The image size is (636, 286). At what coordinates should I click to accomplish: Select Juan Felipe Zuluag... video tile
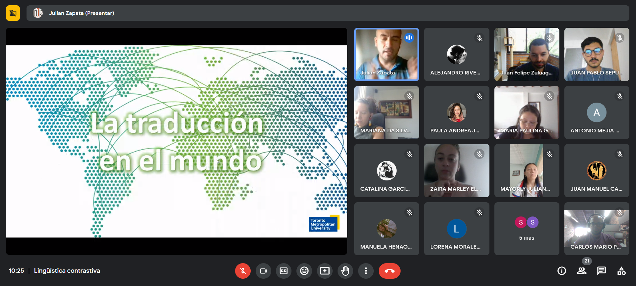click(x=527, y=55)
